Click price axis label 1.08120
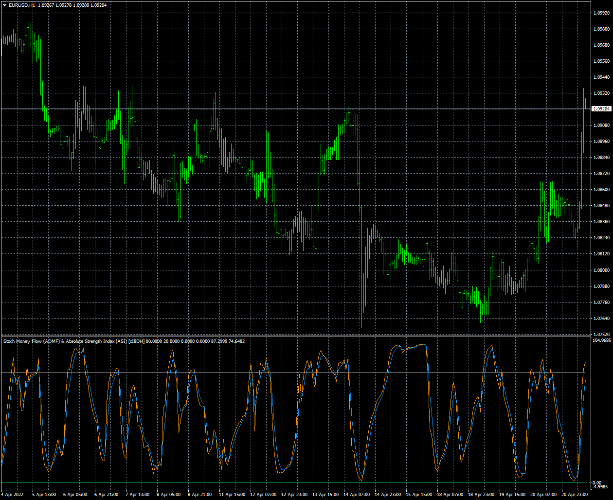 (602, 254)
